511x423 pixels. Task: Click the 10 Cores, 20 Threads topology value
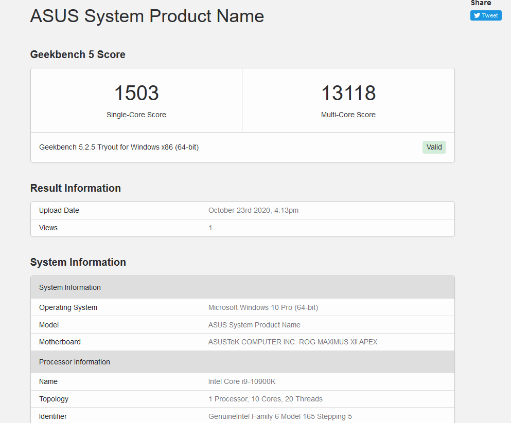point(265,399)
